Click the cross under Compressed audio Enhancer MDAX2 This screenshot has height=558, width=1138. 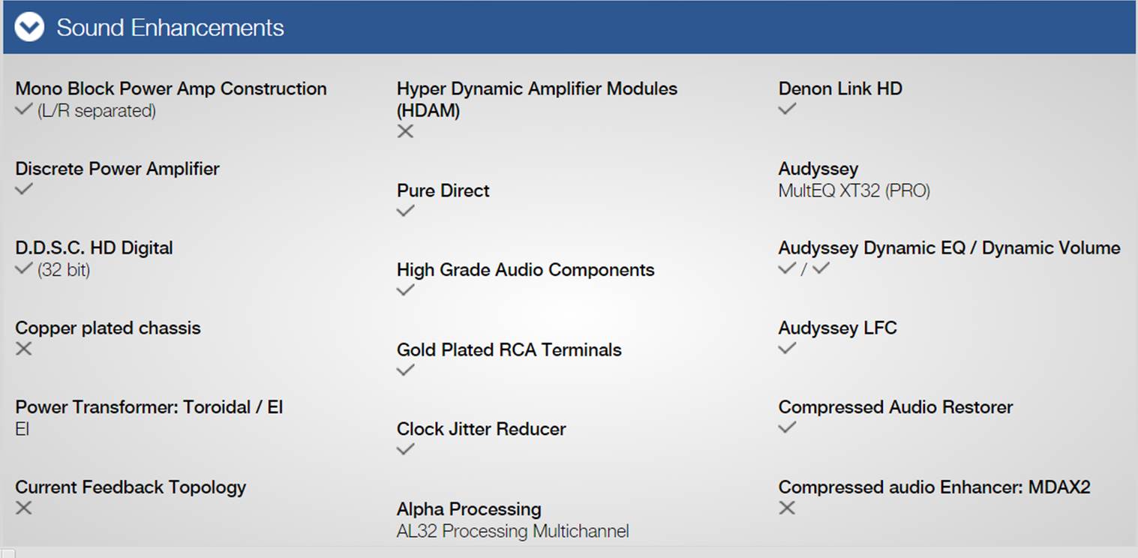click(787, 508)
